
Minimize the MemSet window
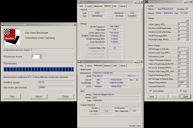(185, 2)
